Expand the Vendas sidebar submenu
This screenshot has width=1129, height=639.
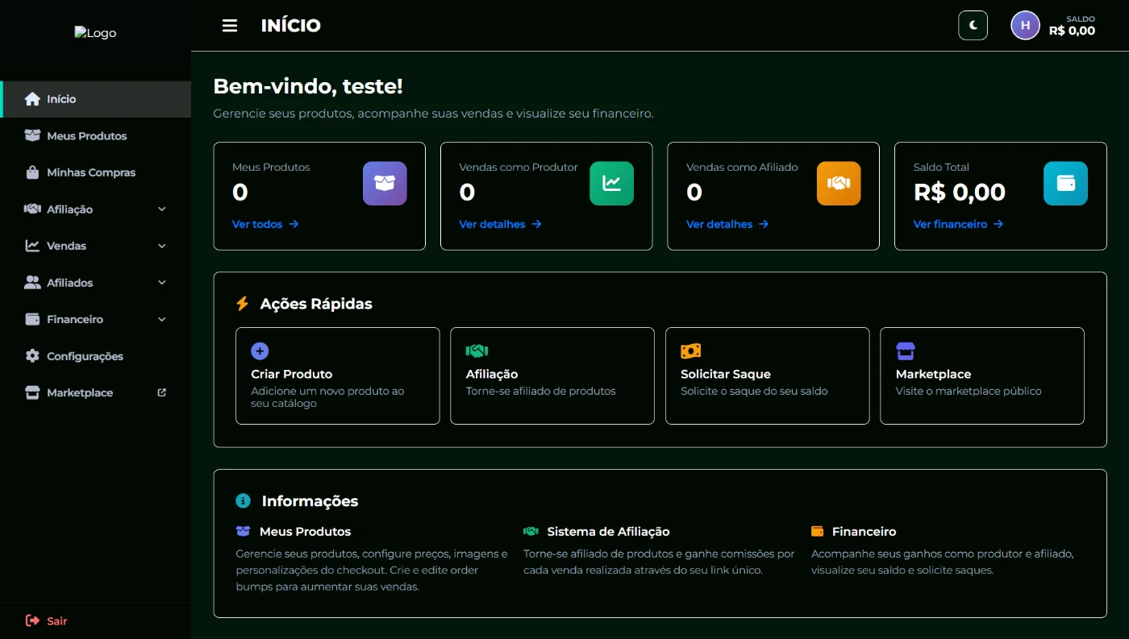(x=161, y=246)
